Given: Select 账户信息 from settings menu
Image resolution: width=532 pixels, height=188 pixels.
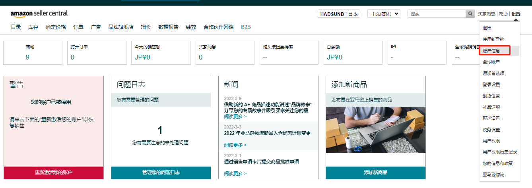Looking at the screenshot, I should point(491,51).
